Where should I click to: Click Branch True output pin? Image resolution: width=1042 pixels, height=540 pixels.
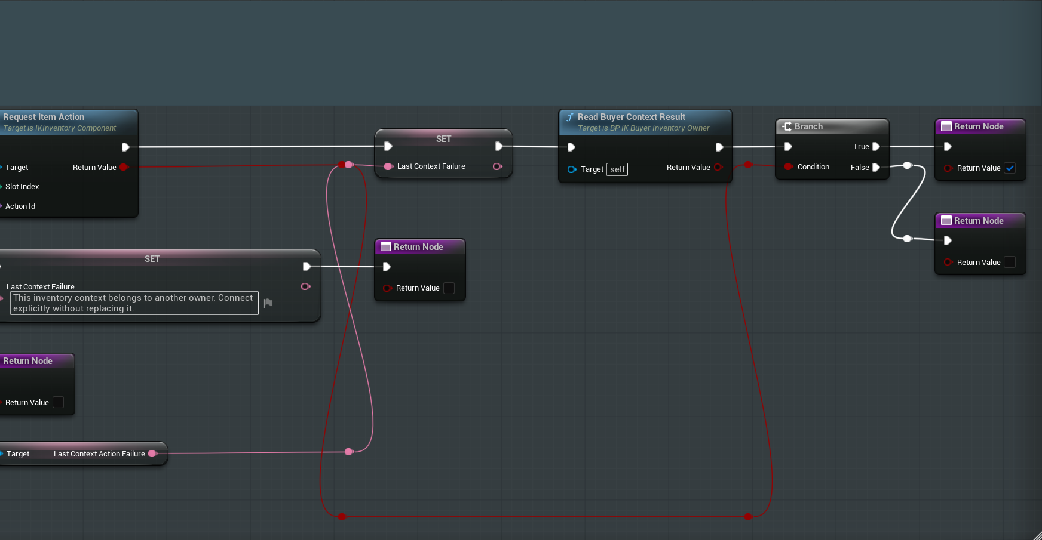876,146
